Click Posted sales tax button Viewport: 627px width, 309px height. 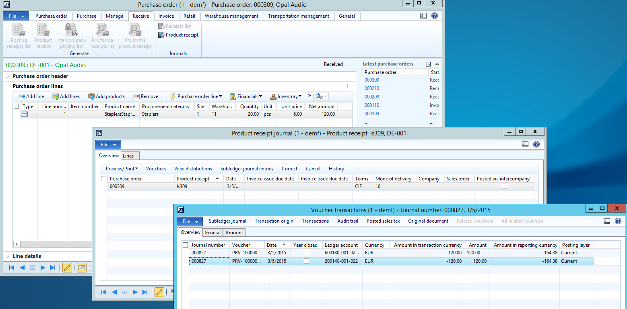(x=383, y=221)
